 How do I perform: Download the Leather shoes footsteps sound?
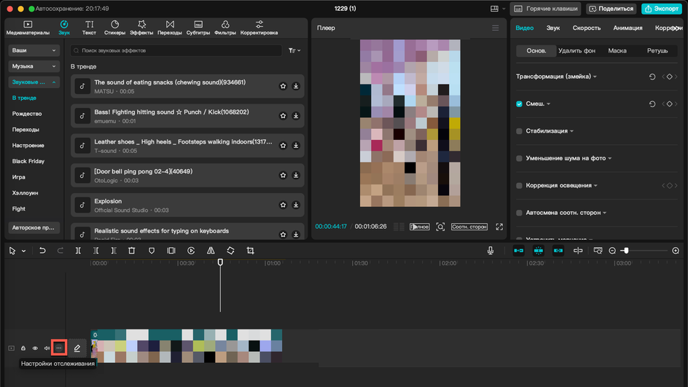[296, 145]
